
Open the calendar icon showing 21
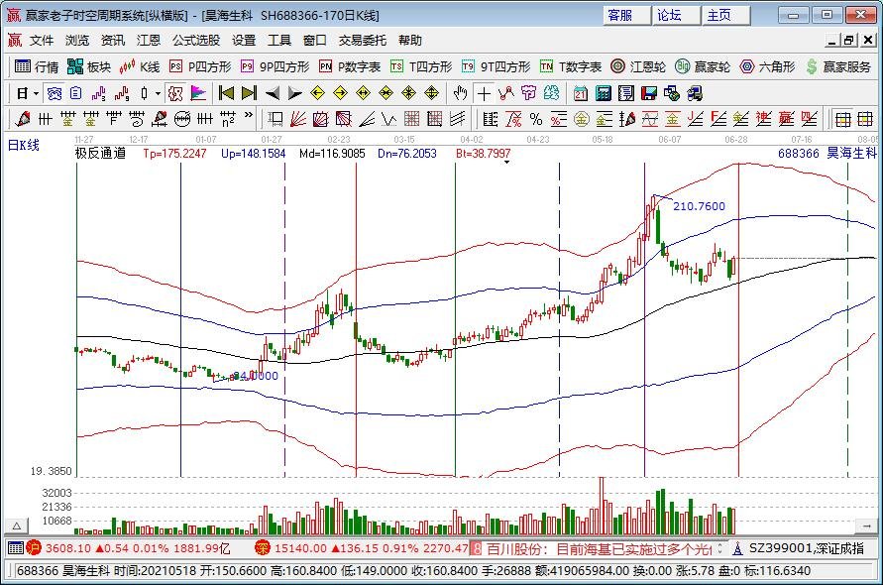point(581,93)
